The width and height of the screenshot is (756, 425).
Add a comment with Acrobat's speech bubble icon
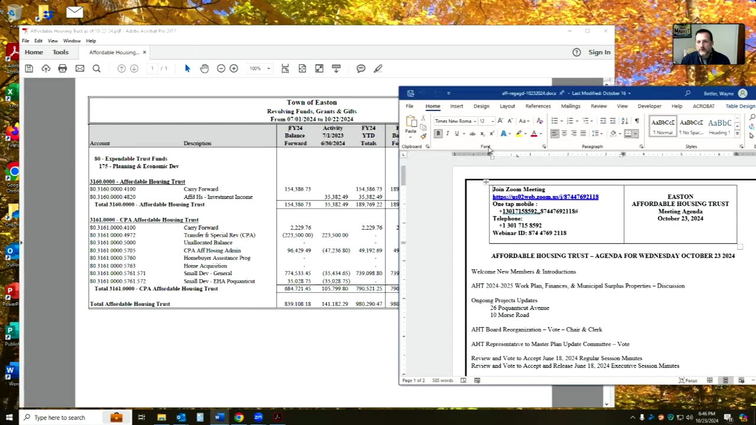361,68
